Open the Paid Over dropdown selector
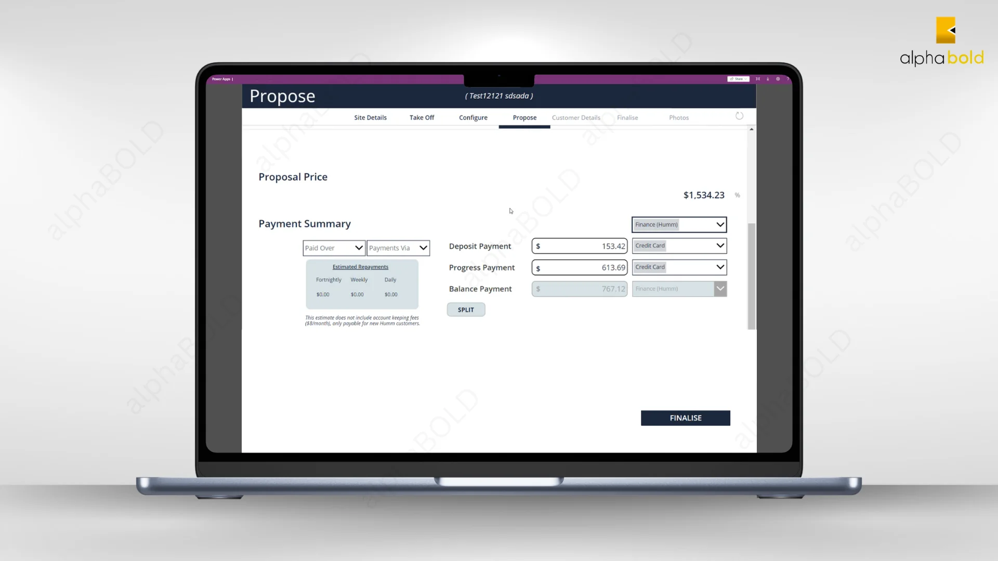This screenshot has width=998, height=561. (x=334, y=248)
